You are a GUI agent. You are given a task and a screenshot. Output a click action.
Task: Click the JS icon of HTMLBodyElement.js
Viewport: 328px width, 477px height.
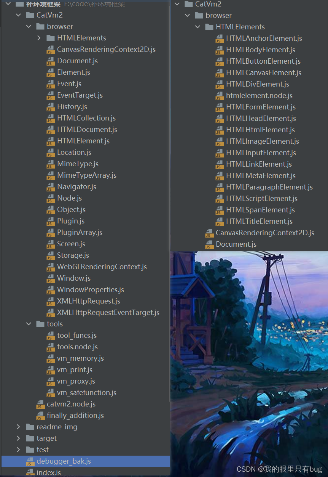click(x=220, y=50)
